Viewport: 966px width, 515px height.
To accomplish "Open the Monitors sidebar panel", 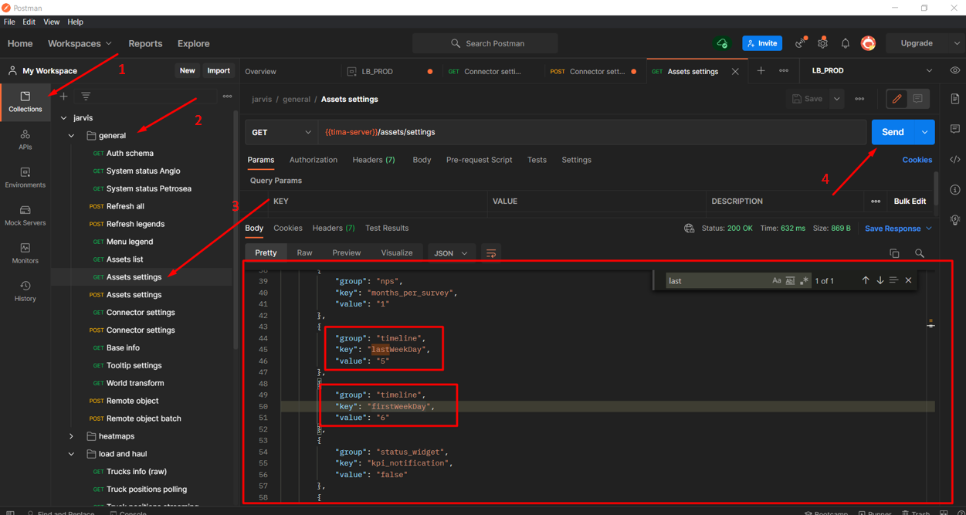I will 25,252.
